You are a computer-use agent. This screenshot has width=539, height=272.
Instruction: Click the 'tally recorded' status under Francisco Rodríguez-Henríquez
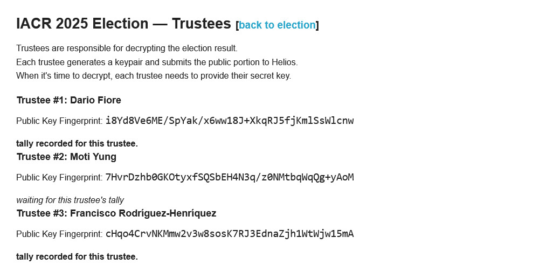click(x=77, y=257)
